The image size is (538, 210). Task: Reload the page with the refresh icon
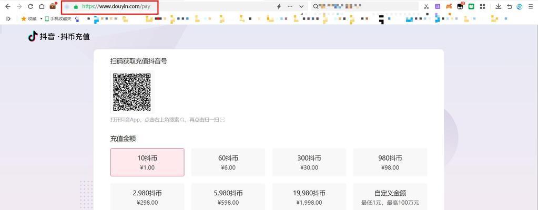(31, 6)
